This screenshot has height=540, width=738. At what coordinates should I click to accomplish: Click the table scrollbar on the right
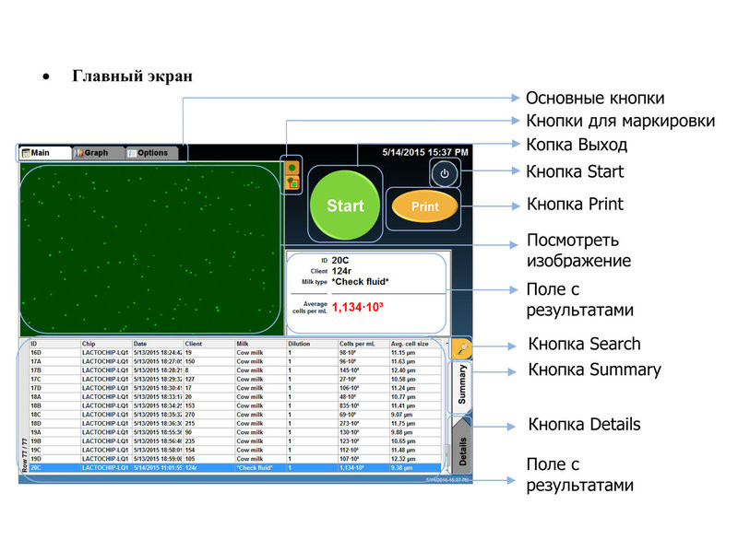coord(446,442)
